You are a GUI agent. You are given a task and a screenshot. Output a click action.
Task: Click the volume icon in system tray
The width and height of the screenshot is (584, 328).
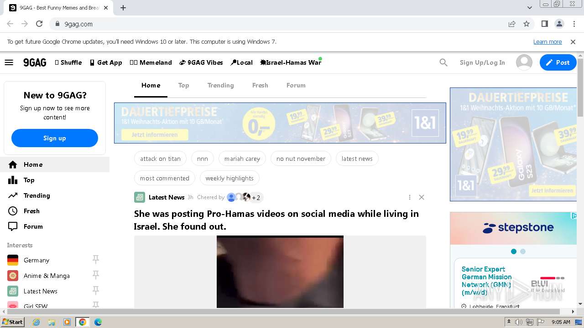[x=519, y=322]
